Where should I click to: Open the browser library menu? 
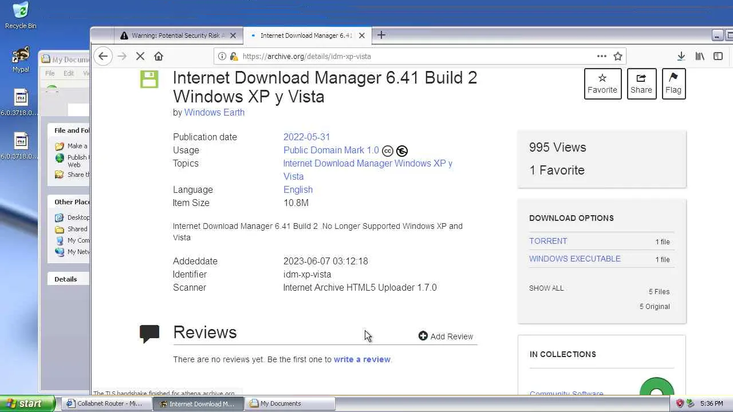tap(700, 56)
